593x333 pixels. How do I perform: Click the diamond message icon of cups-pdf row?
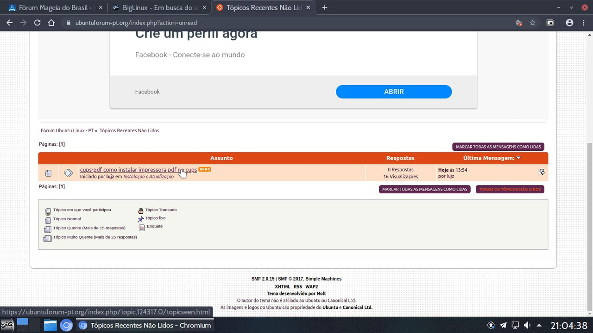click(69, 173)
